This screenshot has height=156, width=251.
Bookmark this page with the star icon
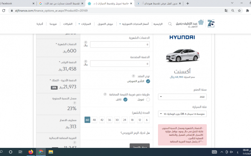239,11
